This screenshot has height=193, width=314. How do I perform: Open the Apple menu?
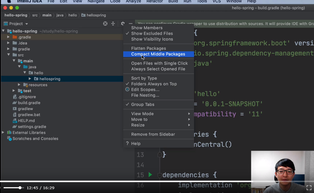9,1
